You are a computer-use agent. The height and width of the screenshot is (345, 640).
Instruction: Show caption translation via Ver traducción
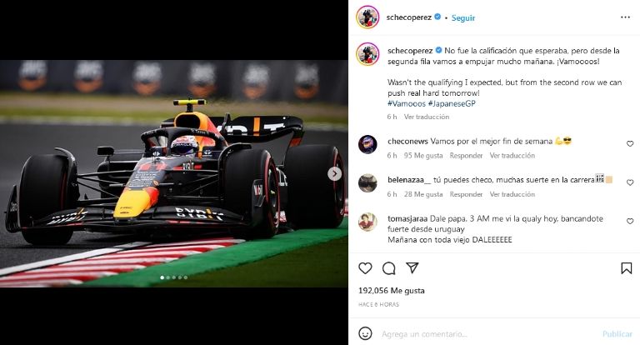427,117
